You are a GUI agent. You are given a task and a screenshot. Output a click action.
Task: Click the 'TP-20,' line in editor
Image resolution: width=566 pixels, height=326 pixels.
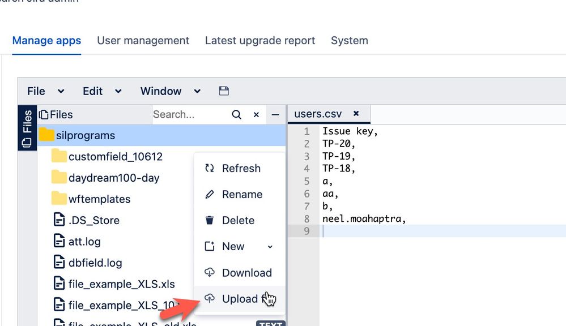[339, 144]
